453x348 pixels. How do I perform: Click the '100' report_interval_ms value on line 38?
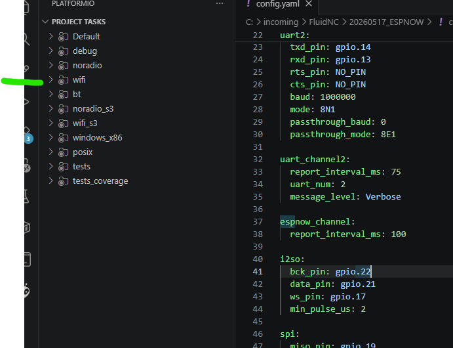[399, 234]
